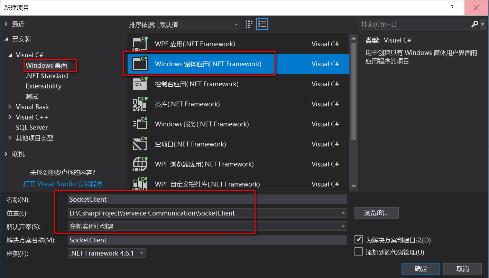Select the WPF 应用 template icon

click(140, 44)
